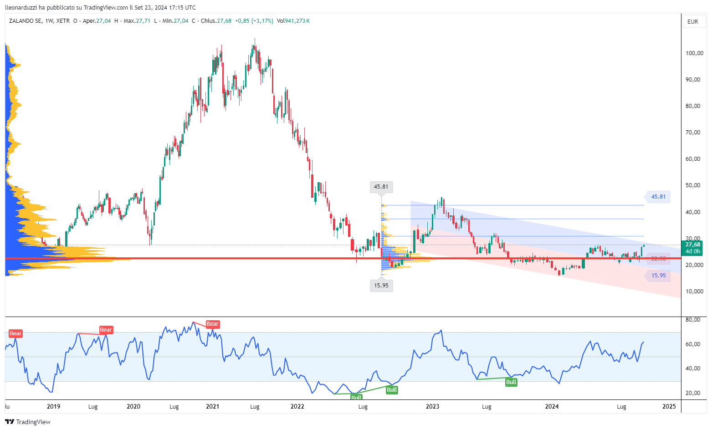Click 10,000 on the price axis
The width and height of the screenshot is (712, 430).
tap(694, 292)
